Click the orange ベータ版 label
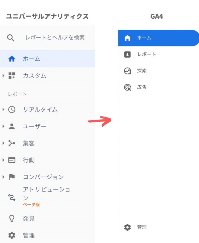This screenshot has height=243, width=199. 31,204
